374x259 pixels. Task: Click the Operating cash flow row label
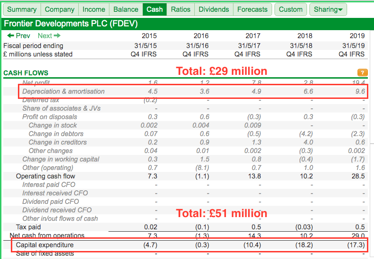46,176
